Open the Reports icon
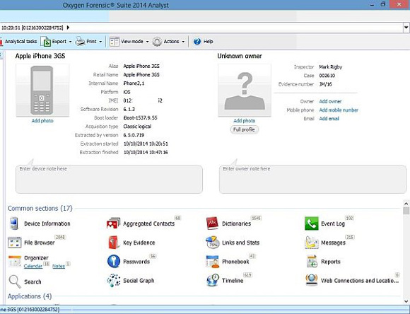The image size is (410, 314). (x=312, y=262)
